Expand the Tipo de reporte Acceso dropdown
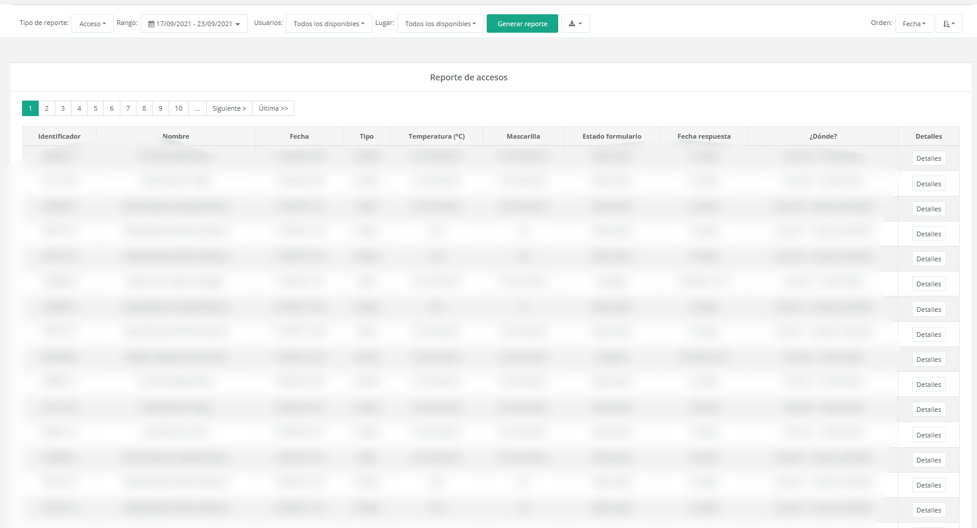The image size is (977, 528). click(92, 24)
